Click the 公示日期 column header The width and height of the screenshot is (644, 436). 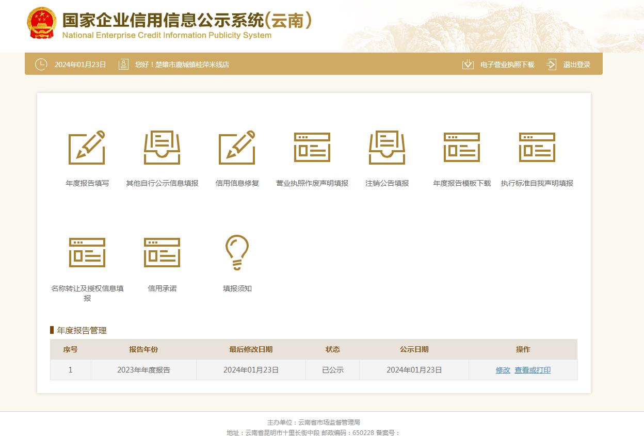[x=414, y=349]
